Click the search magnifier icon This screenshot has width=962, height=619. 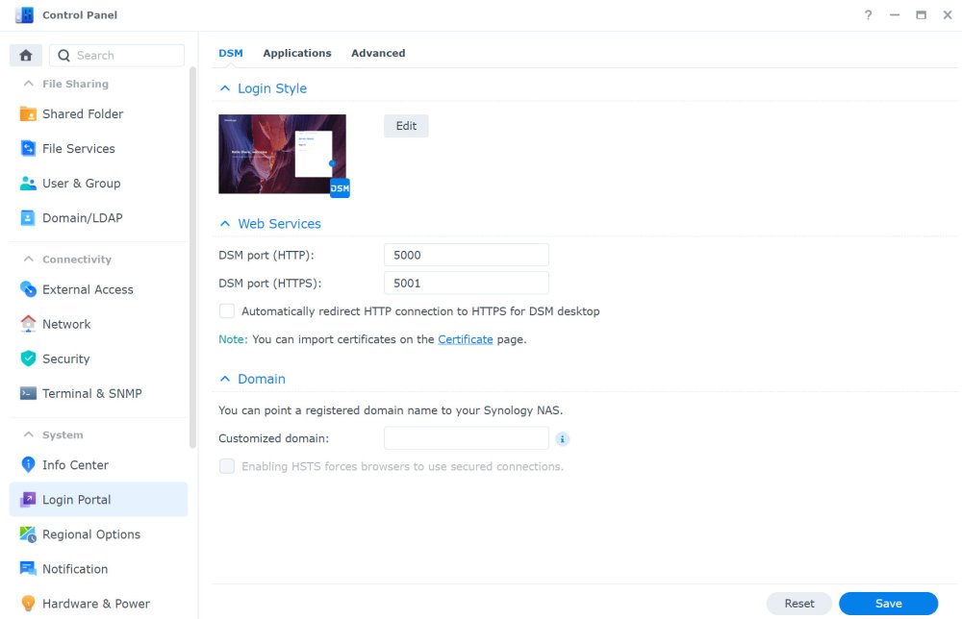(63, 55)
